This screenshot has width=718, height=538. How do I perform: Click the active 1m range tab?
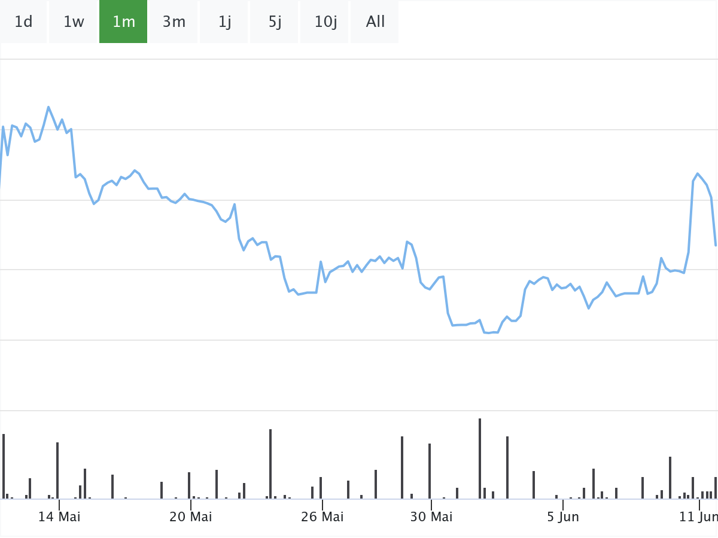(123, 22)
